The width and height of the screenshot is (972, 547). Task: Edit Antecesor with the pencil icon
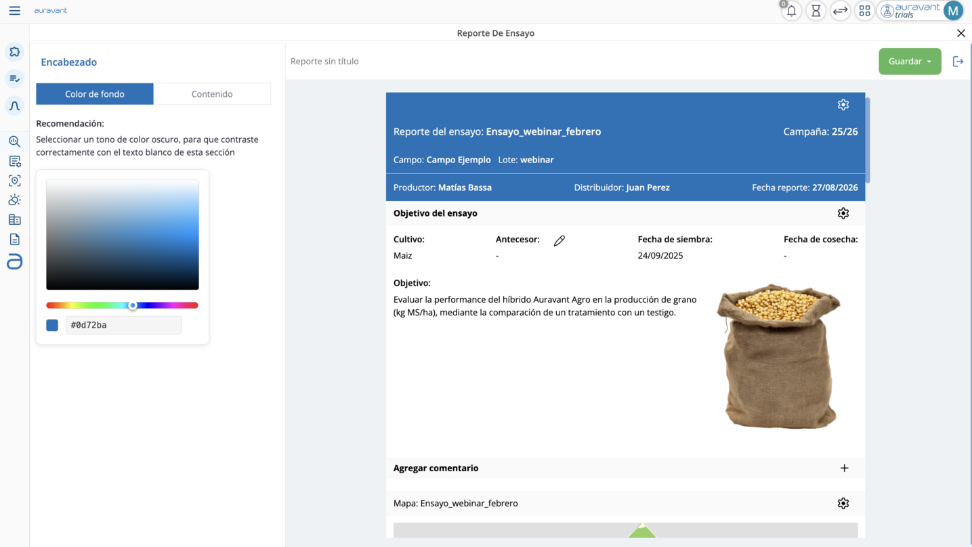(x=559, y=240)
